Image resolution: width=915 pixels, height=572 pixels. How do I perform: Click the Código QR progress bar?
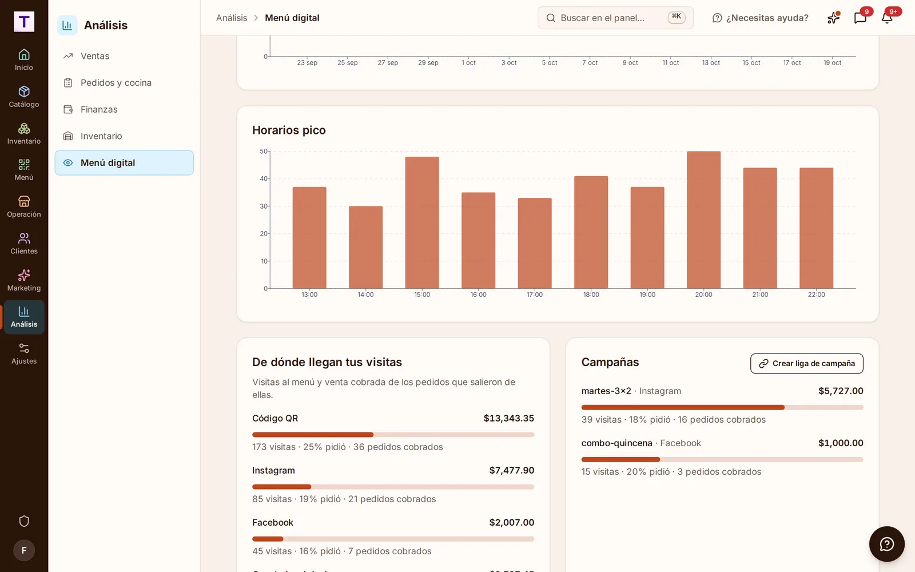[x=393, y=435]
